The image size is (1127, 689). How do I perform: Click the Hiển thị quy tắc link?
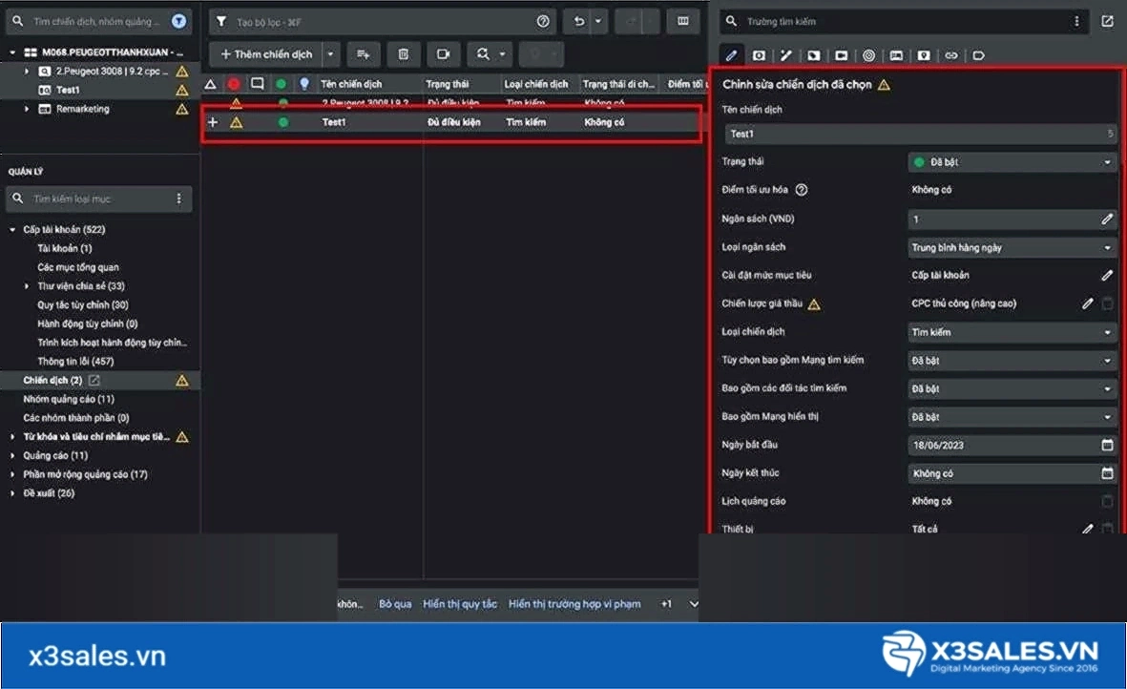[x=460, y=604]
